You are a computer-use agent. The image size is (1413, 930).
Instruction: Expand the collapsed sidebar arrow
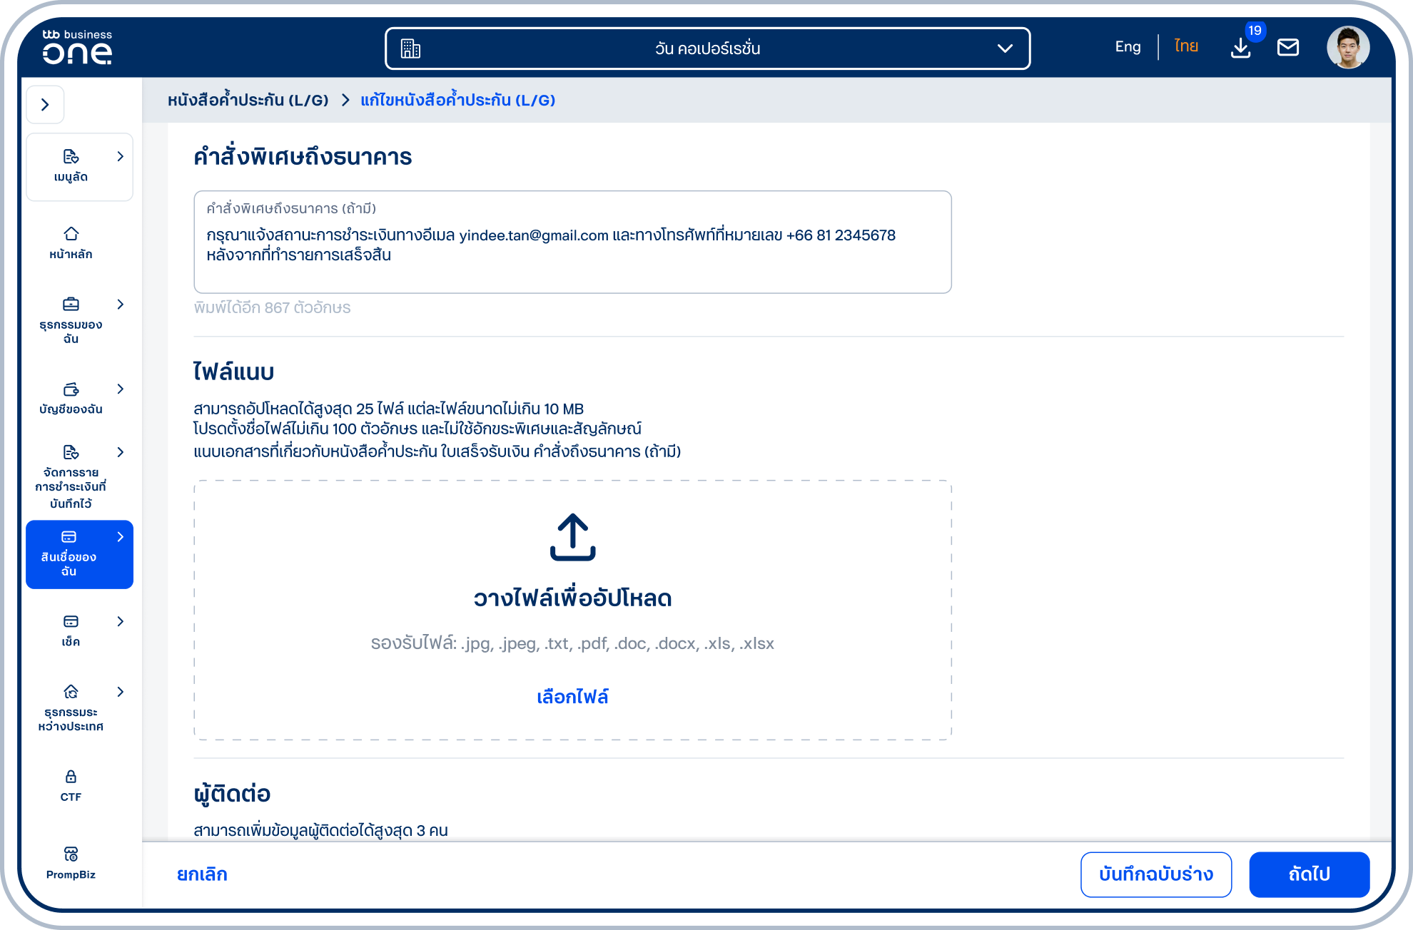[45, 105]
